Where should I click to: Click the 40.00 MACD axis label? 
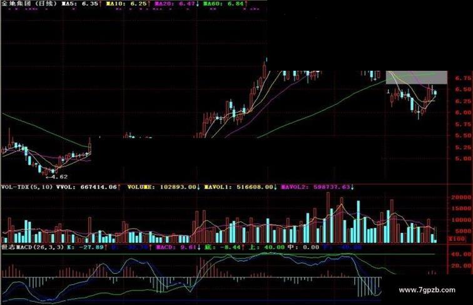(x=461, y=254)
